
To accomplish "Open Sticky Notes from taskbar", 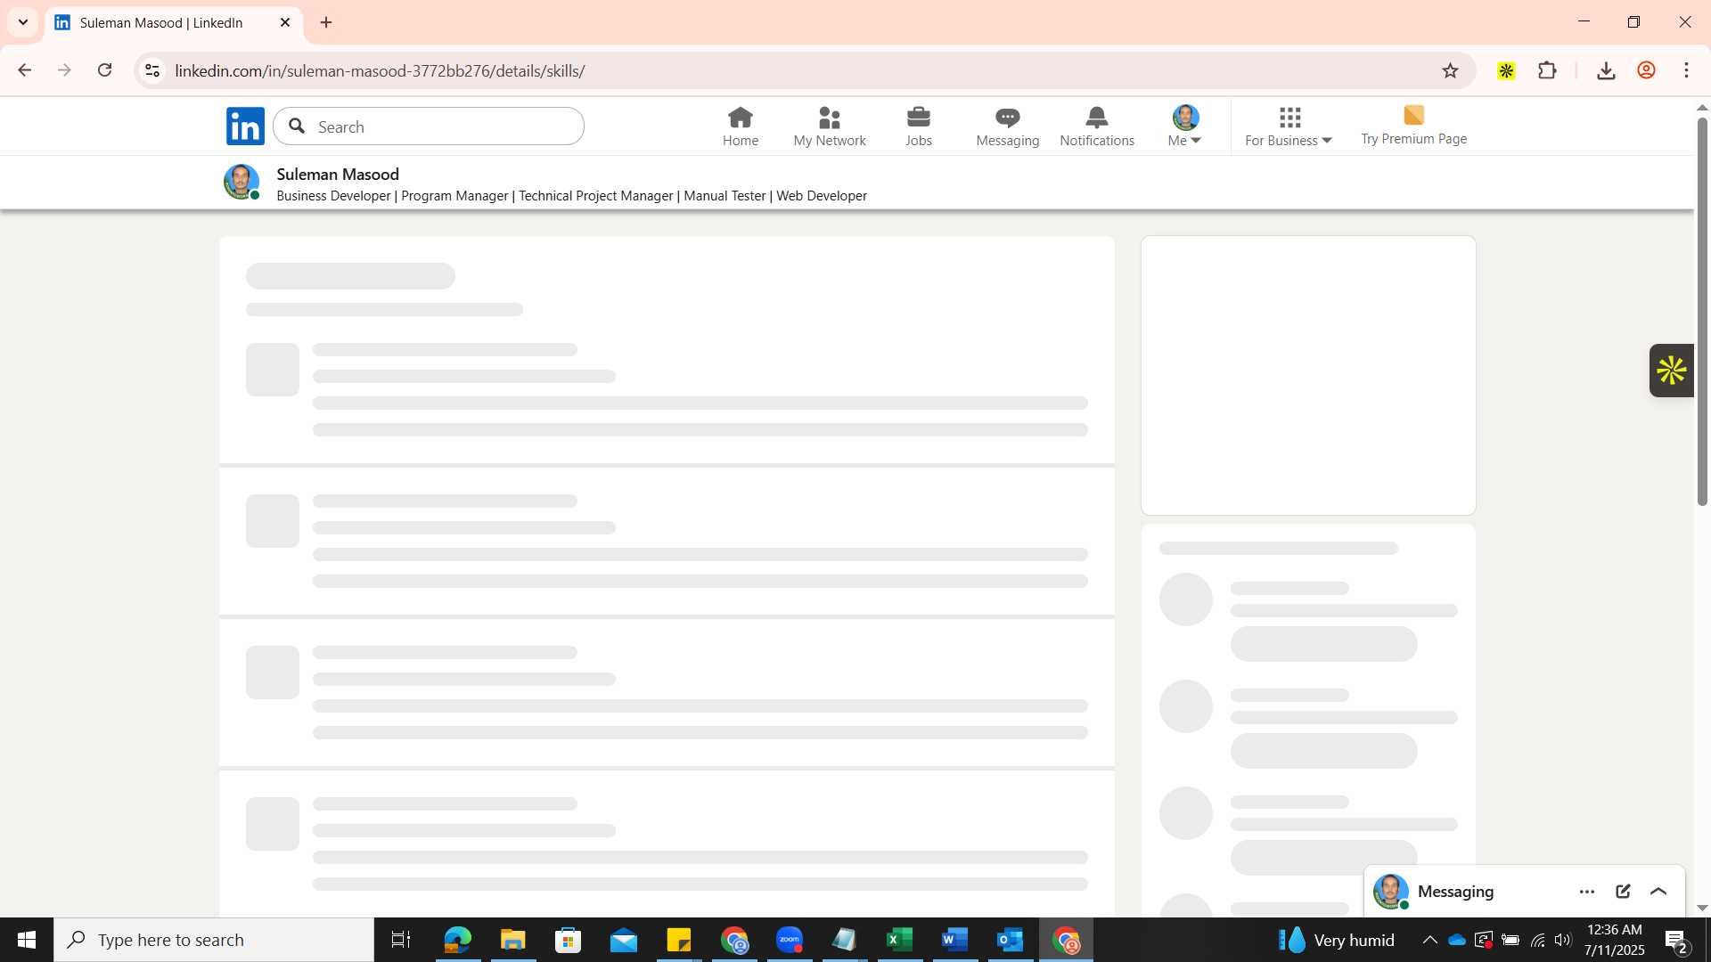I will [x=679, y=940].
